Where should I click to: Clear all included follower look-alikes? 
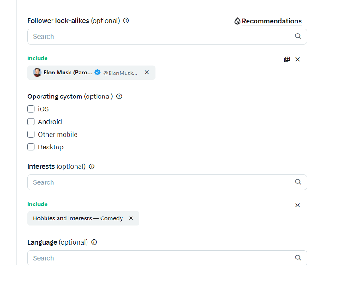tap(298, 59)
